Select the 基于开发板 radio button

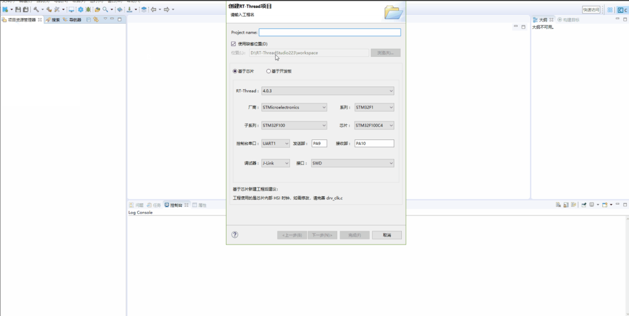(x=268, y=71)
